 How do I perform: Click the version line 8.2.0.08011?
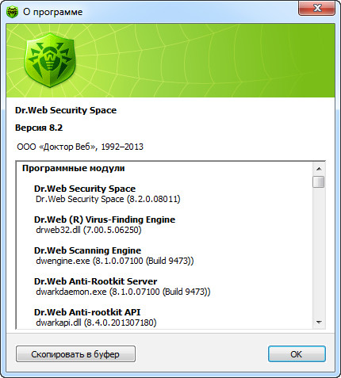pyautogui.click(x=108, y=199)
